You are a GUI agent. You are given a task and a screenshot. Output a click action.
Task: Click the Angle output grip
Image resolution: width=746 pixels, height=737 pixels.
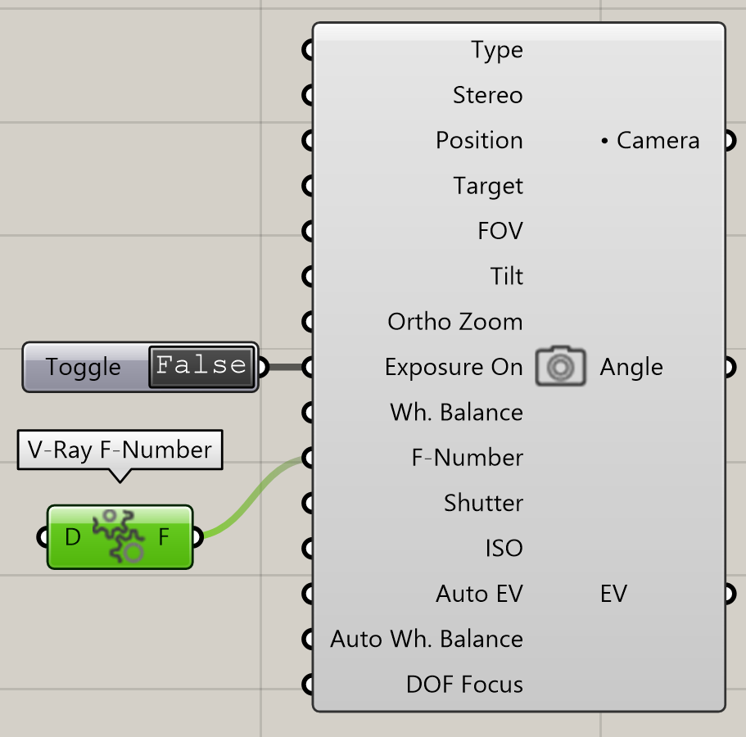[730, 367]
